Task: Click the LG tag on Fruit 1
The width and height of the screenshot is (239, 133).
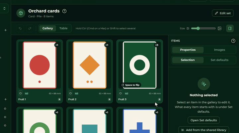Action: 27,93
